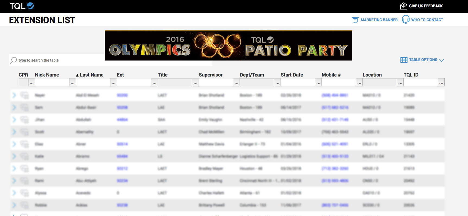Sort by the Mobile # column header

(331, 75)
